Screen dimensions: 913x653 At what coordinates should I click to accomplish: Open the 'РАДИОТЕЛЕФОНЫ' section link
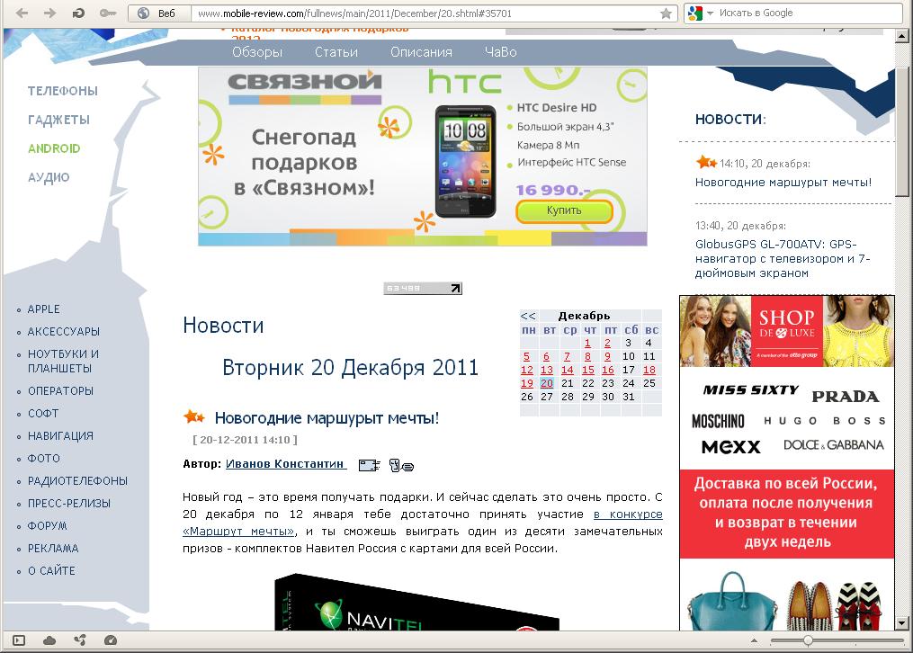77,480
